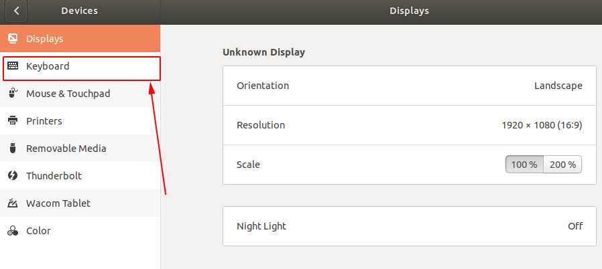This screenshot has height=269, width=602.
Task: Click the Color settings icon
Action: tap(13, 231)
